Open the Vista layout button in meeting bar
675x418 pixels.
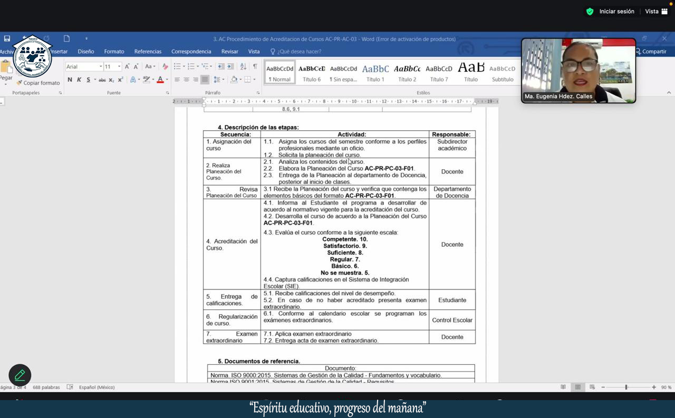tap(657, 12)
